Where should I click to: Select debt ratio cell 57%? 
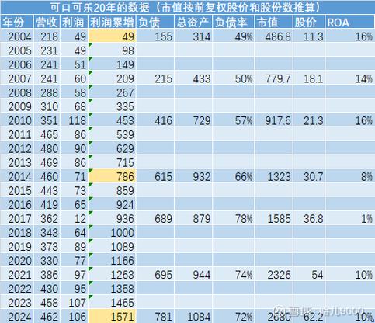point(233,120)
